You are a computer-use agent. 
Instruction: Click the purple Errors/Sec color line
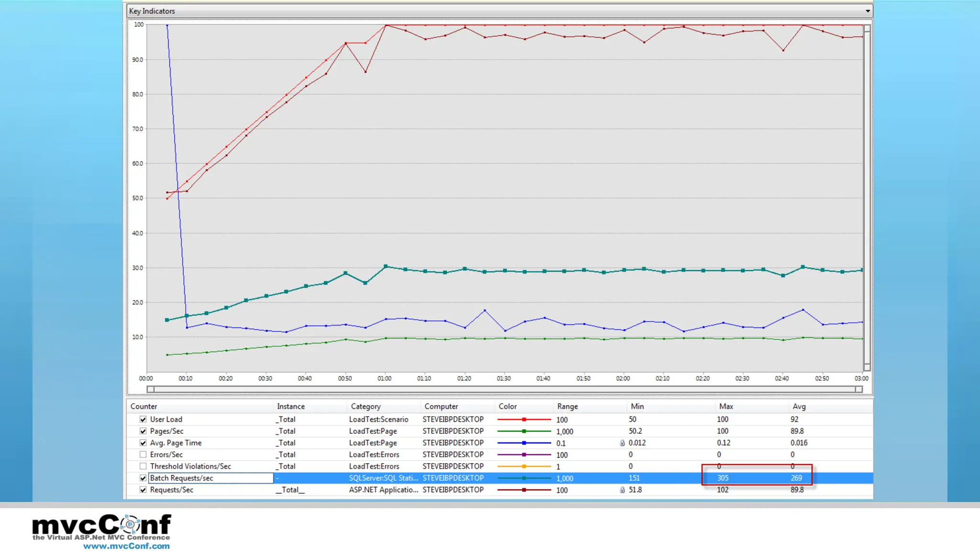[523, 455]
